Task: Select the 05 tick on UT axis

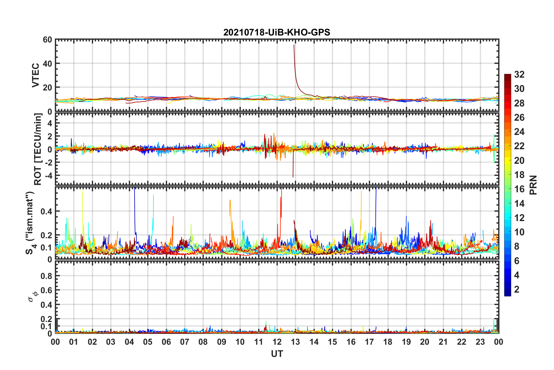Action: point(148,342)
